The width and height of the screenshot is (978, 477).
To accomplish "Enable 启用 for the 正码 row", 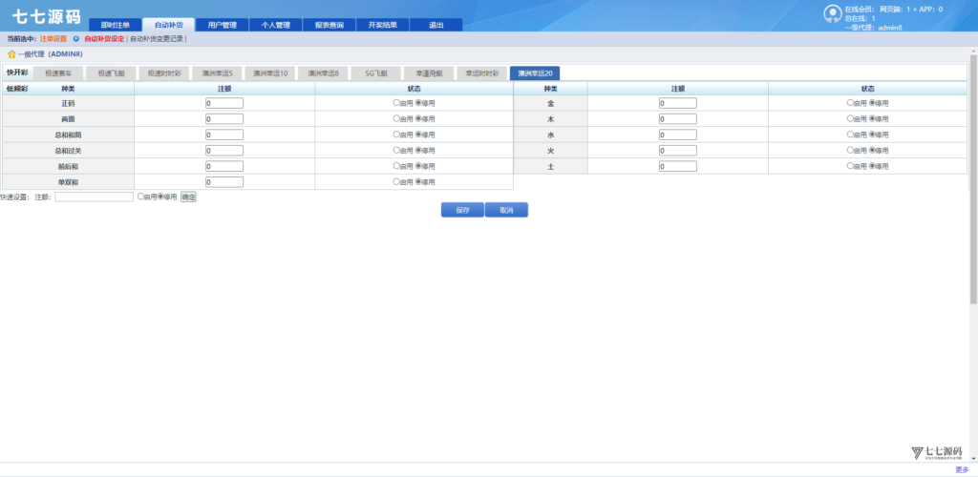I will click(x=396, y=102).
